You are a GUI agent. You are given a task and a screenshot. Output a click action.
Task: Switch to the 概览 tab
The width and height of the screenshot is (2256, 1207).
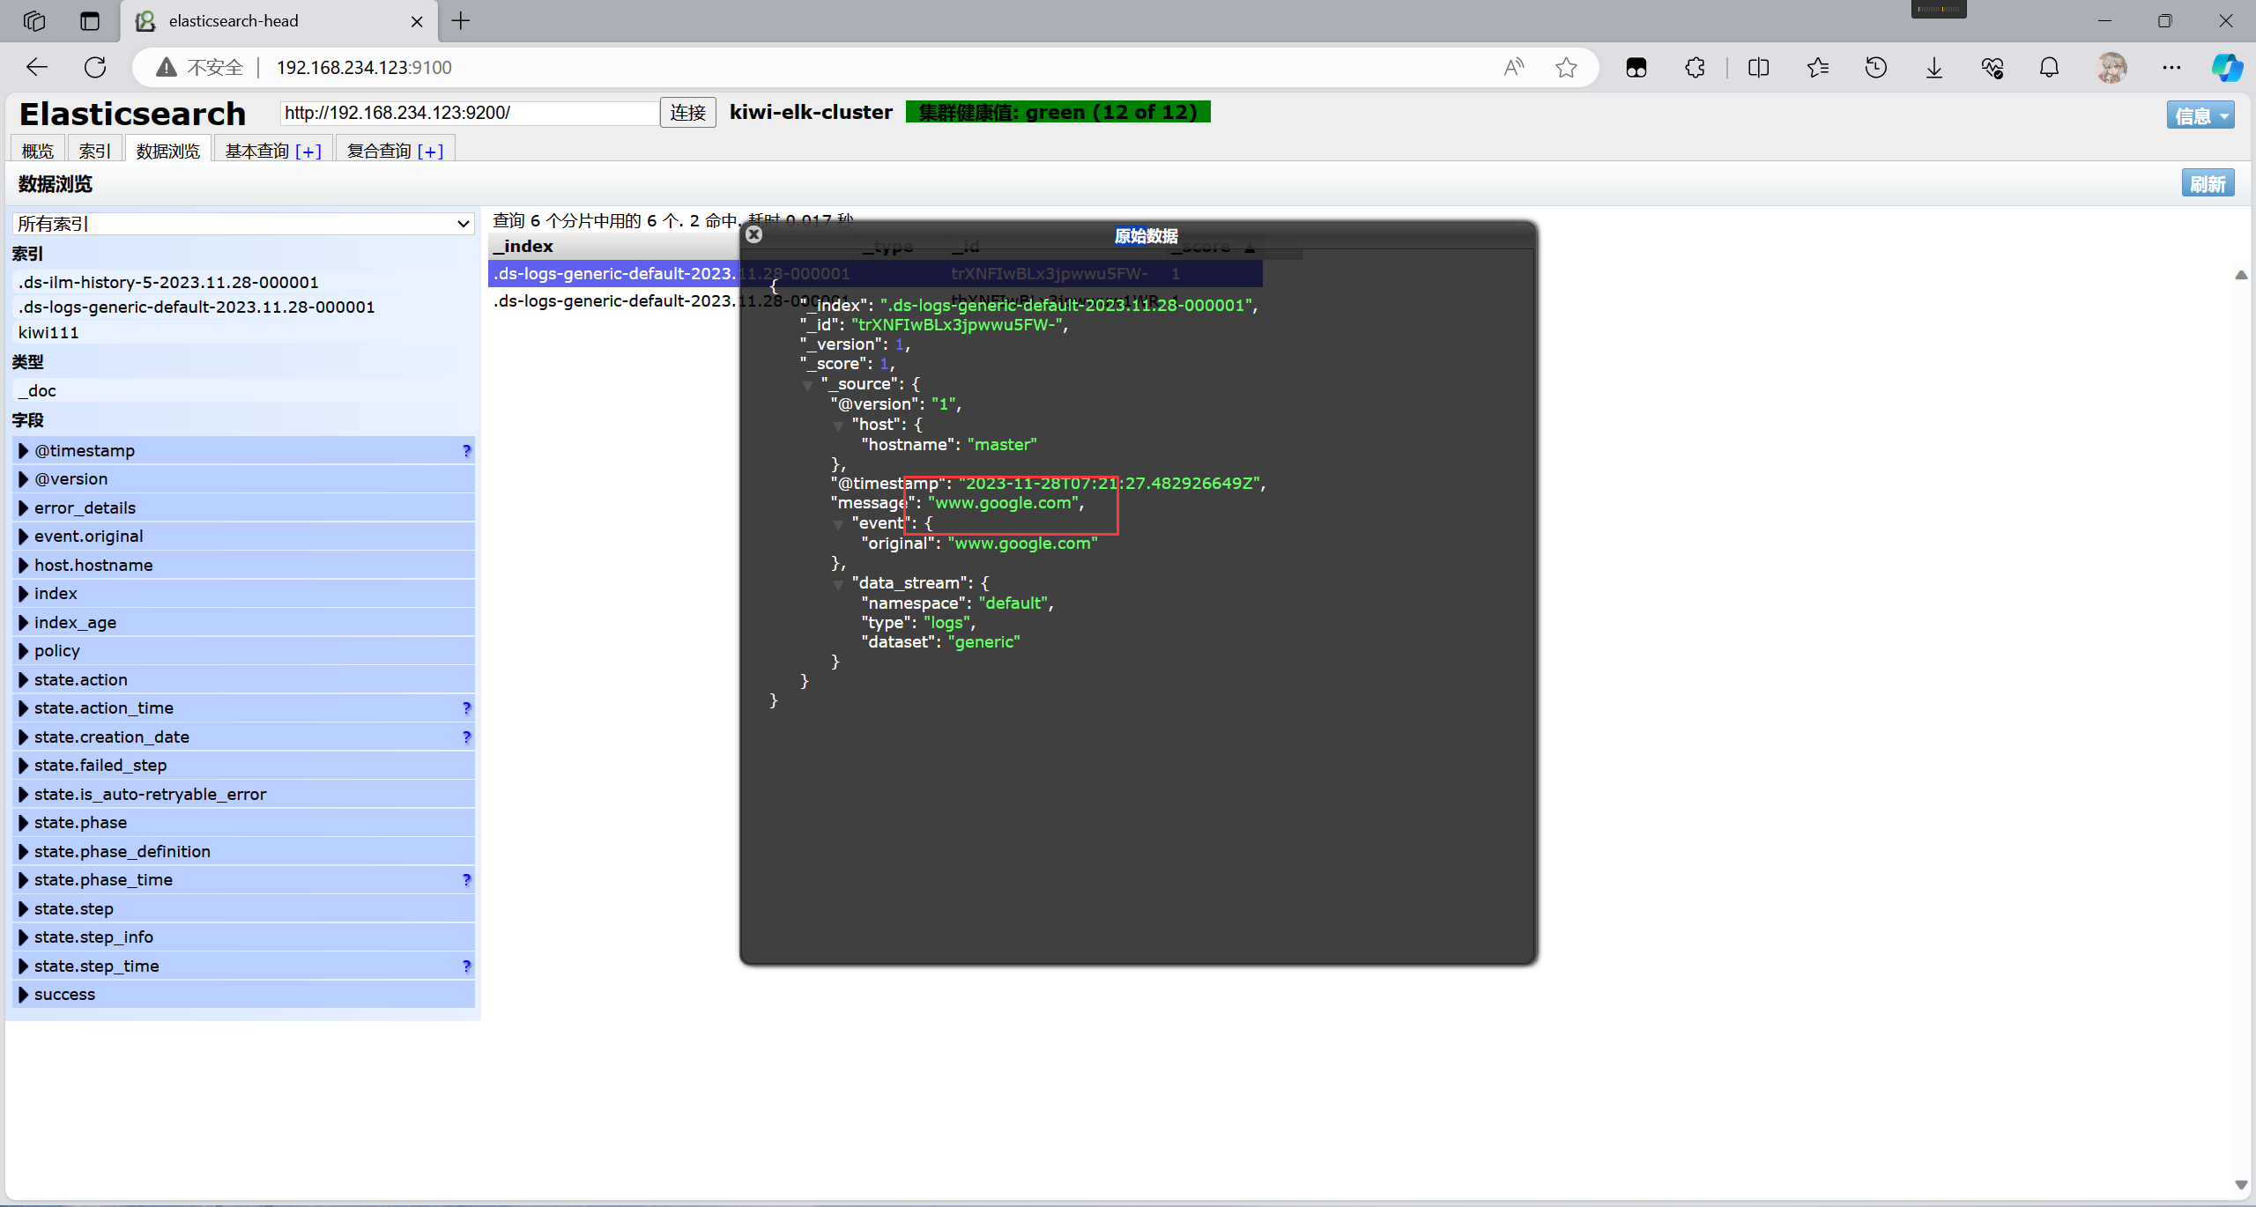[38, 151]
